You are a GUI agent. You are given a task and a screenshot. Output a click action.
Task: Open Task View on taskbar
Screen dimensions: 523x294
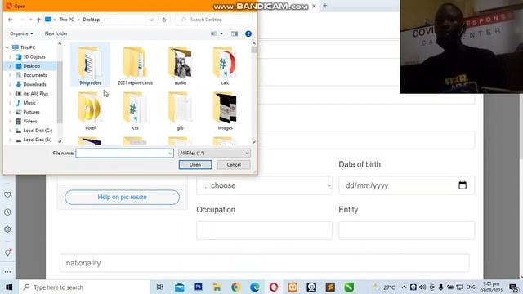click(160, 287)
